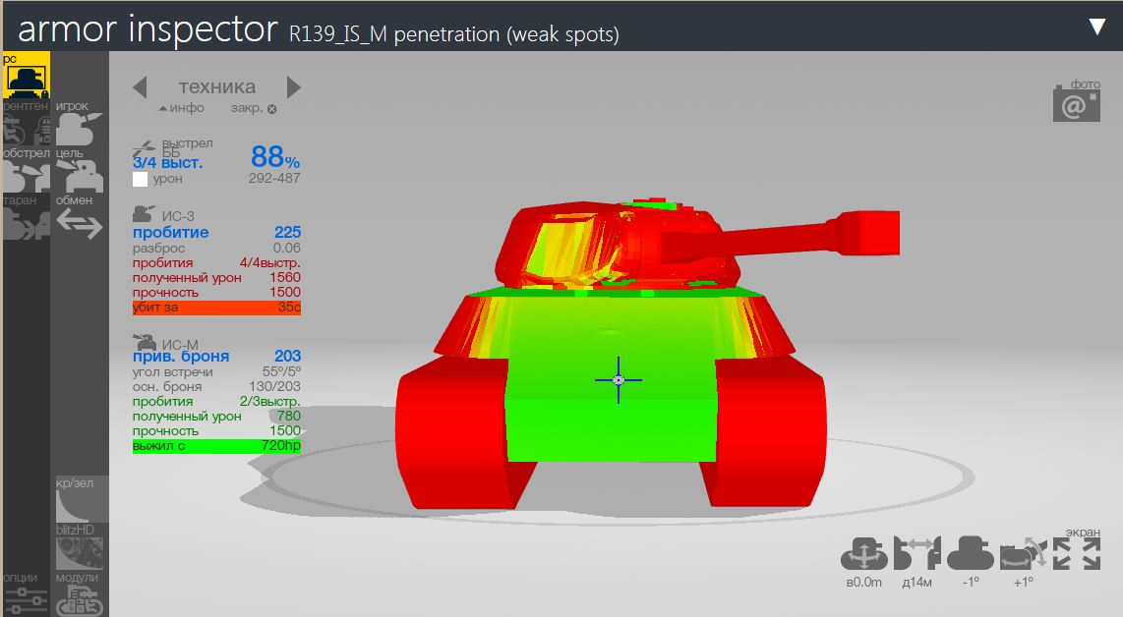Viewport: 1123px width, 617px height.
Task: Click the угол встречи 55°/5° row
Action: (216, 371)
